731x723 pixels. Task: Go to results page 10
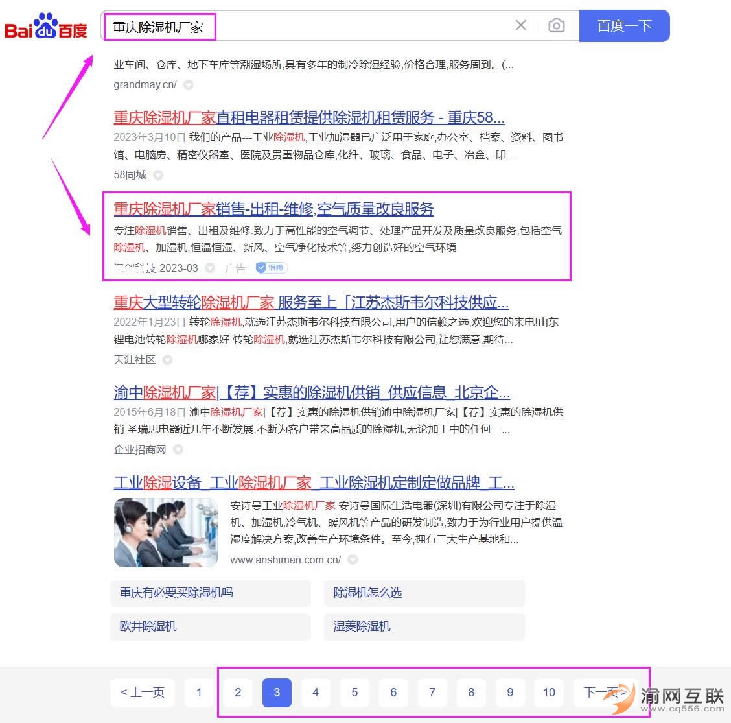[549, 693]
